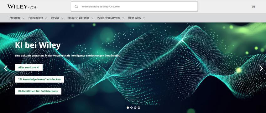The height and width of the screenshot is (113, 266).
Task: Click the Eine Zukunft gestalten tagline text
Action: click(67, 56)
